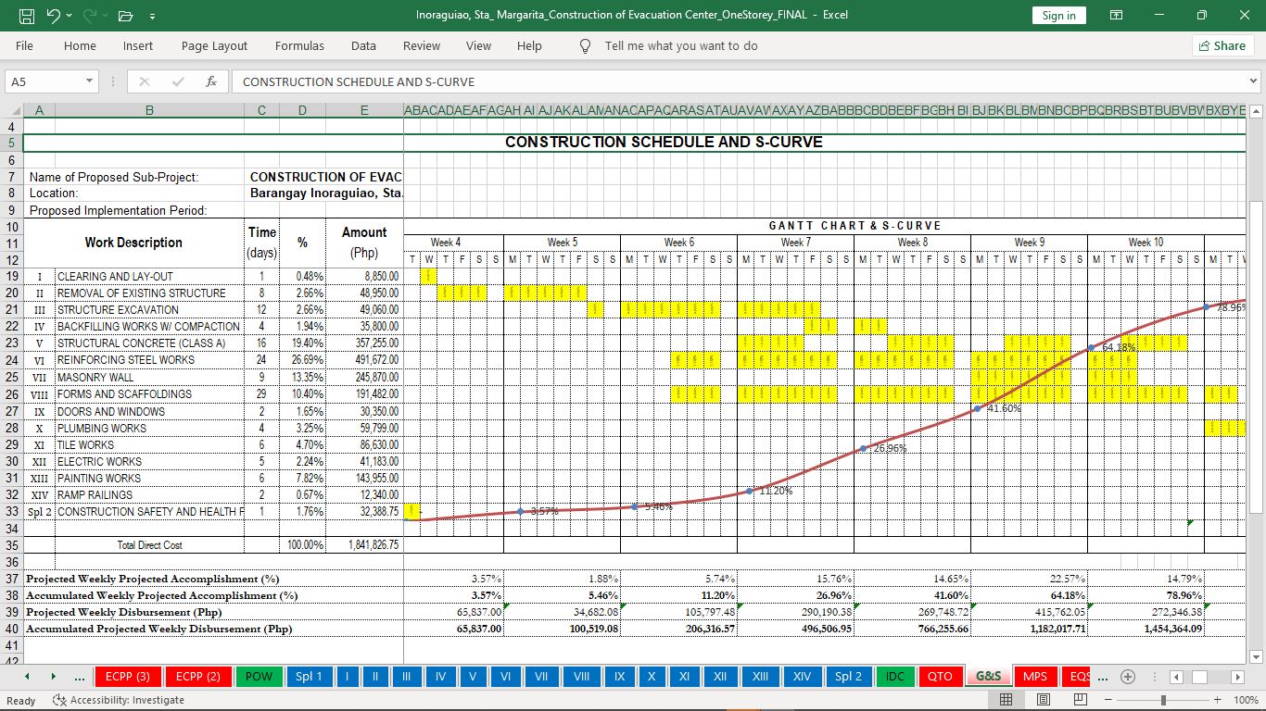Click inside the Name Box showing A5
Viewport: 1266px width, 711px height.
44,81
